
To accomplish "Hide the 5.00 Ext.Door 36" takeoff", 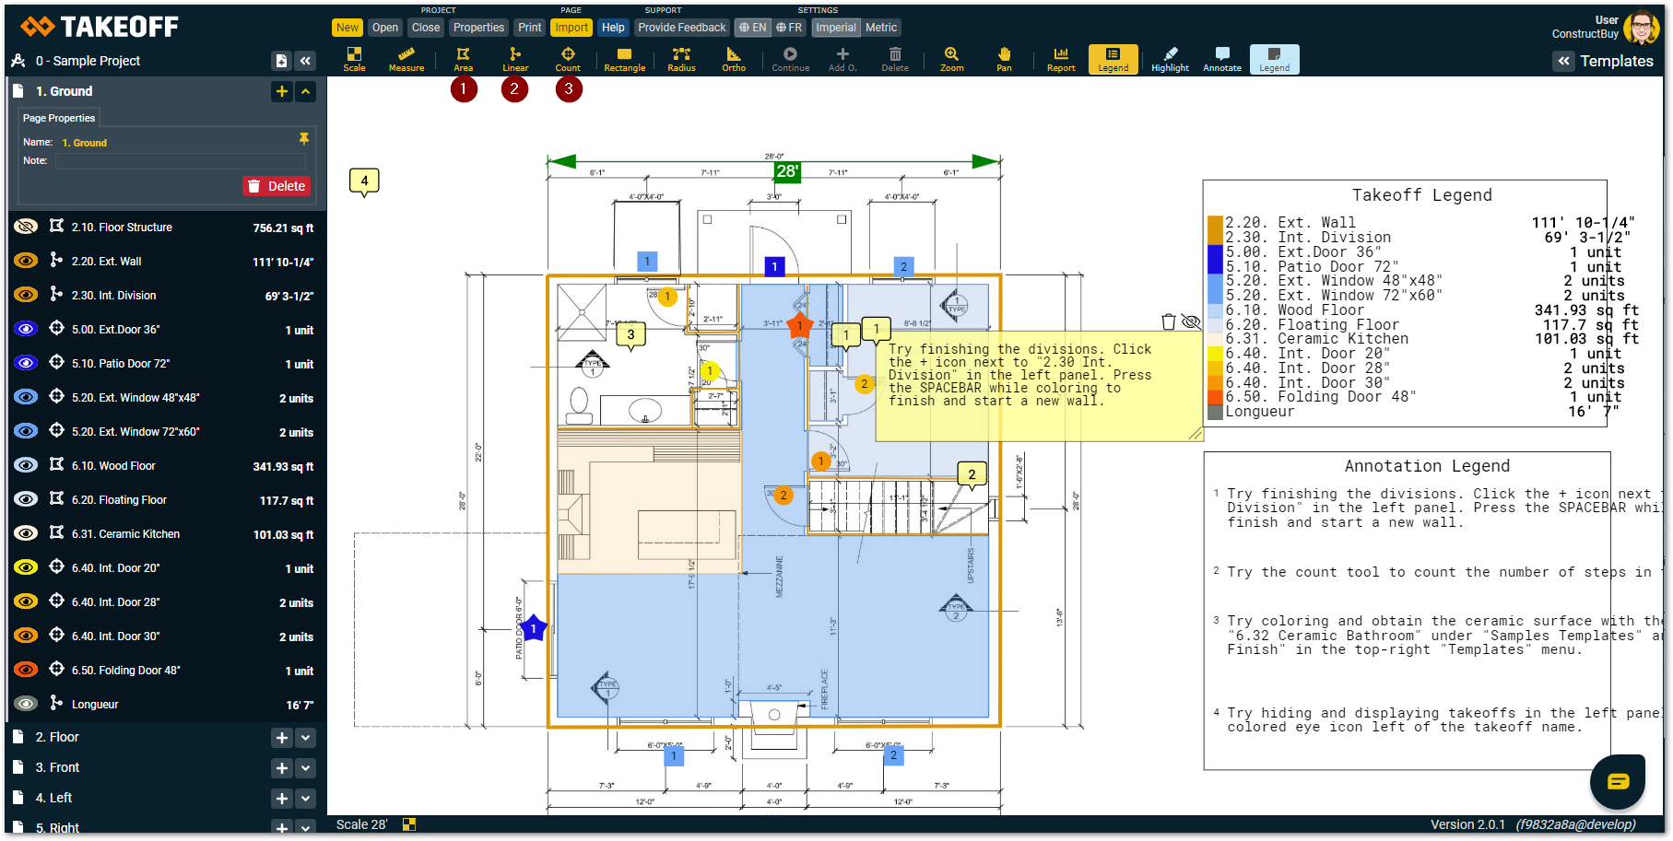I will (26, 329).
